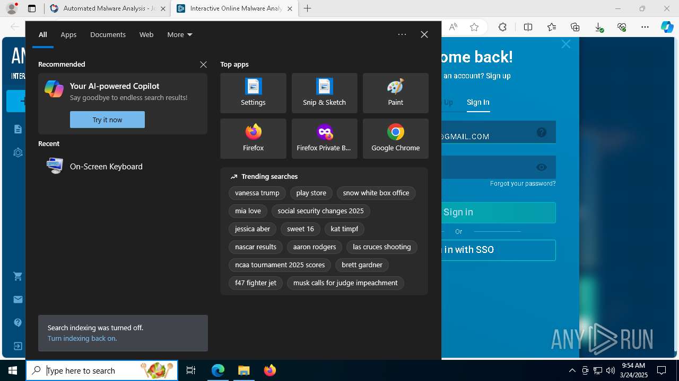
Task: Open volume control in system tray
Action: coord(611,370)
